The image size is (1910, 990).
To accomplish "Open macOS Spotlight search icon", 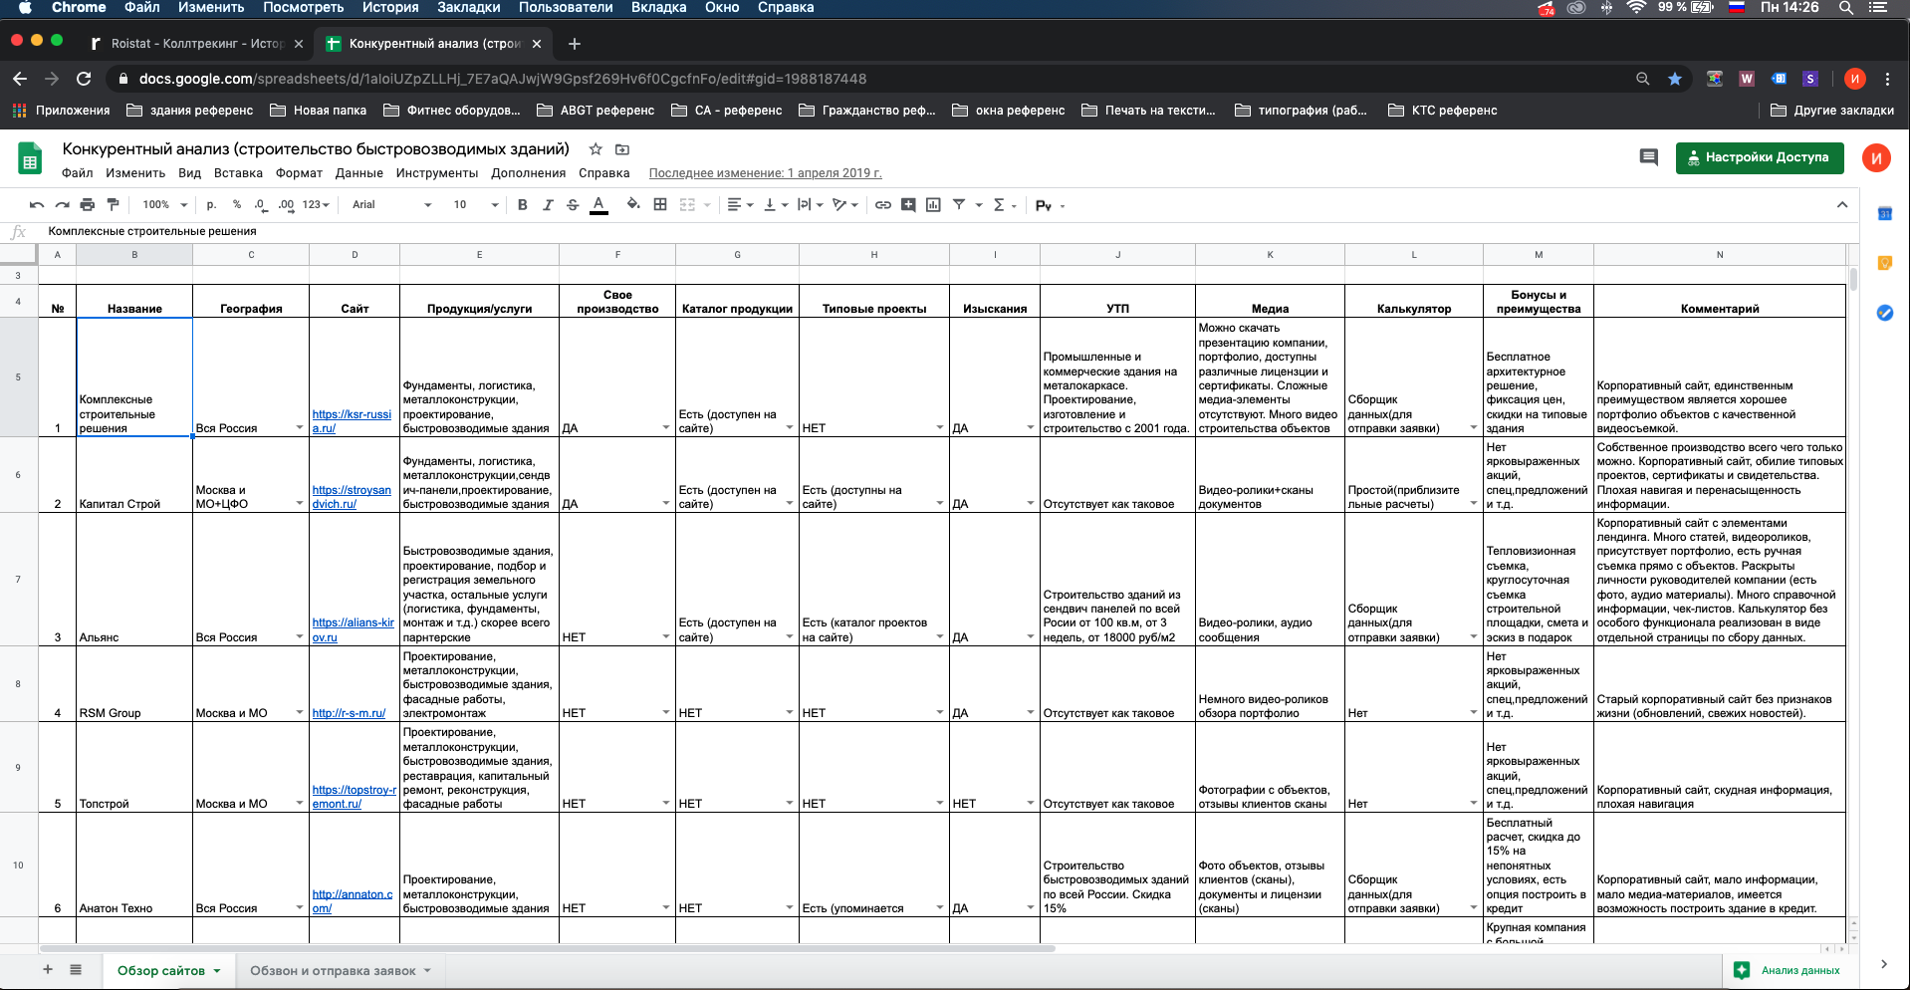I will 1845,8.
